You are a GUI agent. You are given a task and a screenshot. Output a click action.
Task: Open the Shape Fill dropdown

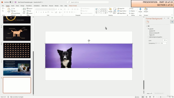(x=121, y=8)
